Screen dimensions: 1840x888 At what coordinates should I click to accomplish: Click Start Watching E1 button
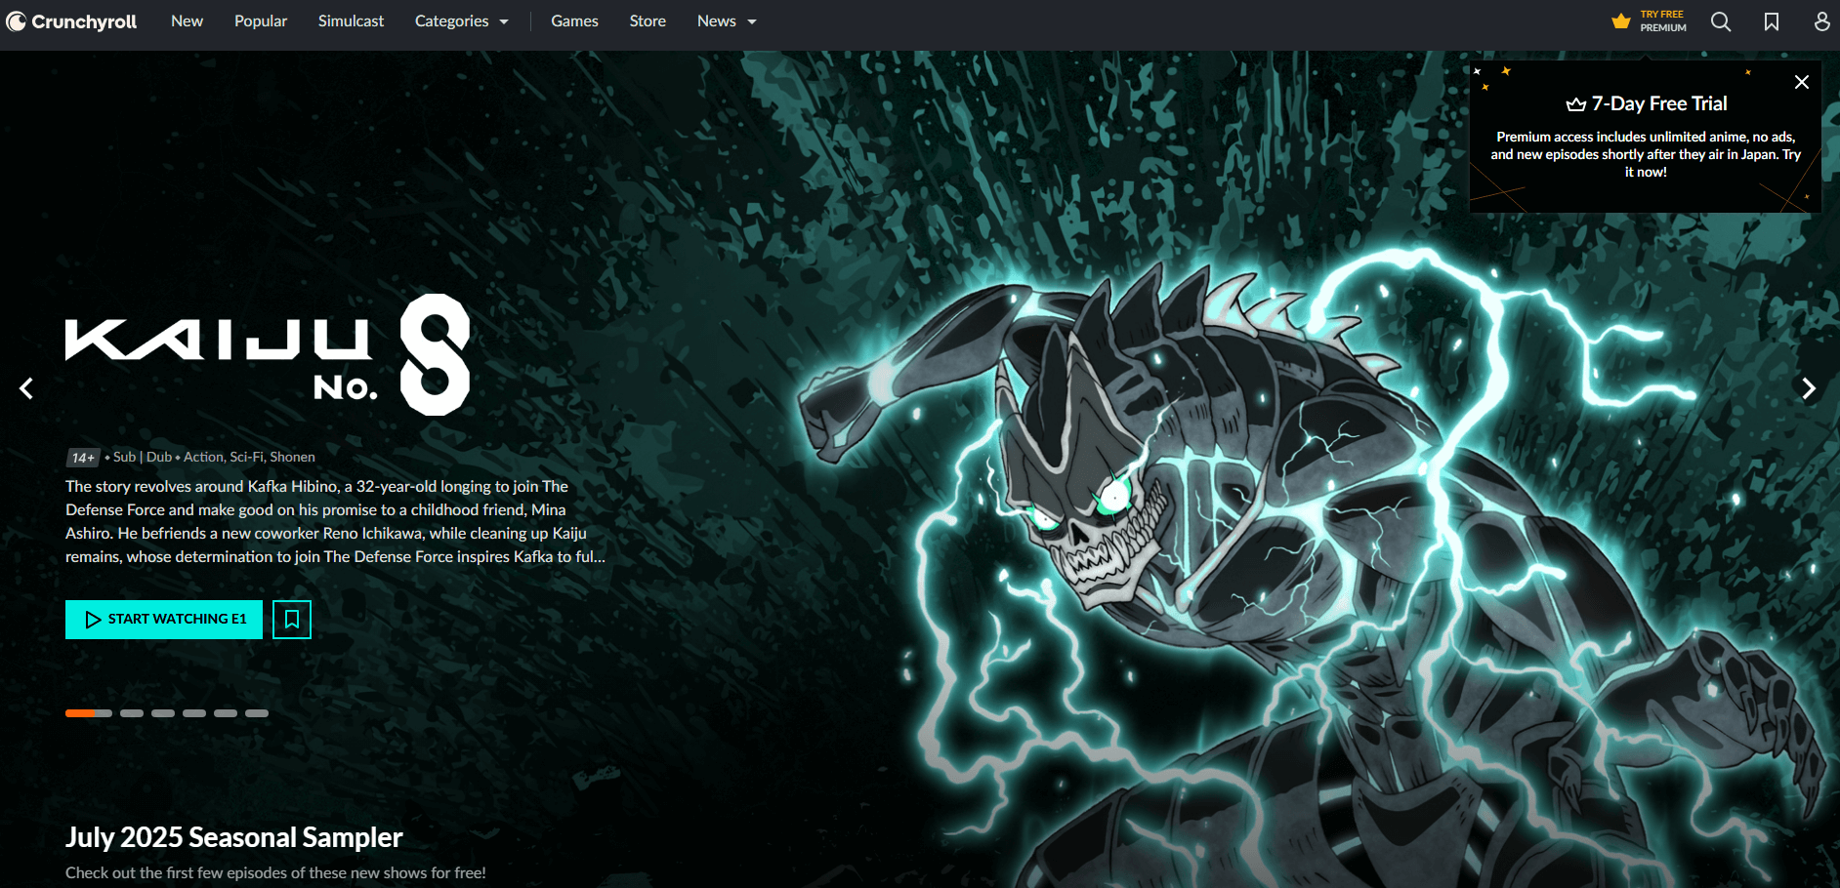coord(164,620)
